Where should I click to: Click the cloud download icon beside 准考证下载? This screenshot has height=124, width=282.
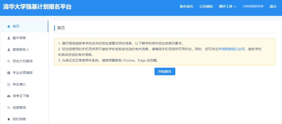click(x=9, y=96)
